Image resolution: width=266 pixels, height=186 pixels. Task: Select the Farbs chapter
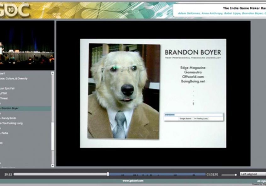click(x=5, y=133)
